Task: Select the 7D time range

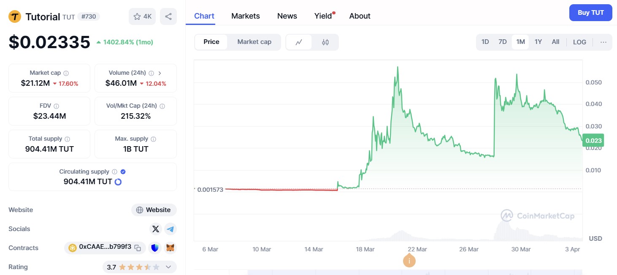Action: 503,42
